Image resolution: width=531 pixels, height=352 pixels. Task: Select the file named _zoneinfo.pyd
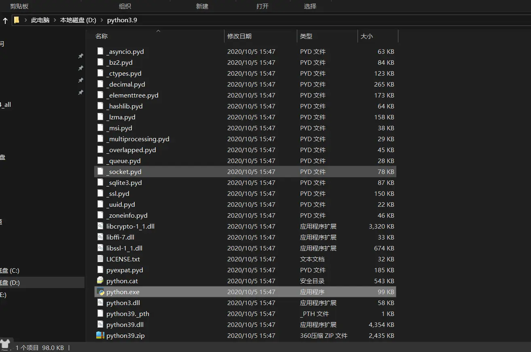coord(127,215)
